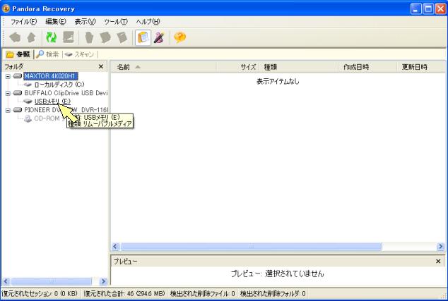Click the file list horizontal scrollbar thumb
Screen dimensions: 448x301
click(x=251, y=246)
